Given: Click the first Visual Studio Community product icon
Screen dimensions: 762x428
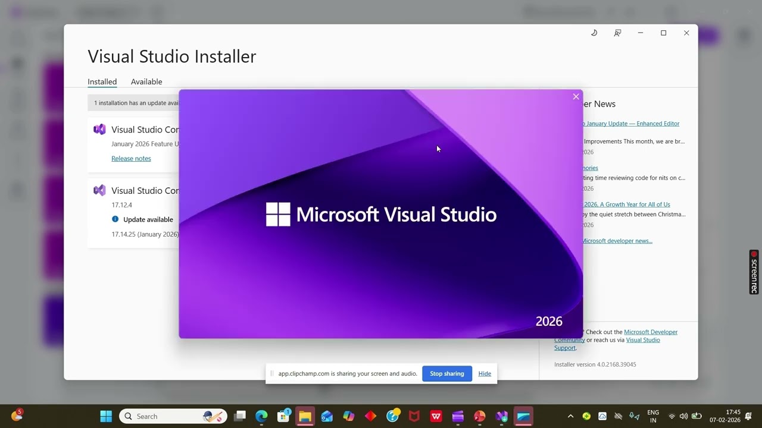Looking at the screenshot, I should click(x=99, y=130).
